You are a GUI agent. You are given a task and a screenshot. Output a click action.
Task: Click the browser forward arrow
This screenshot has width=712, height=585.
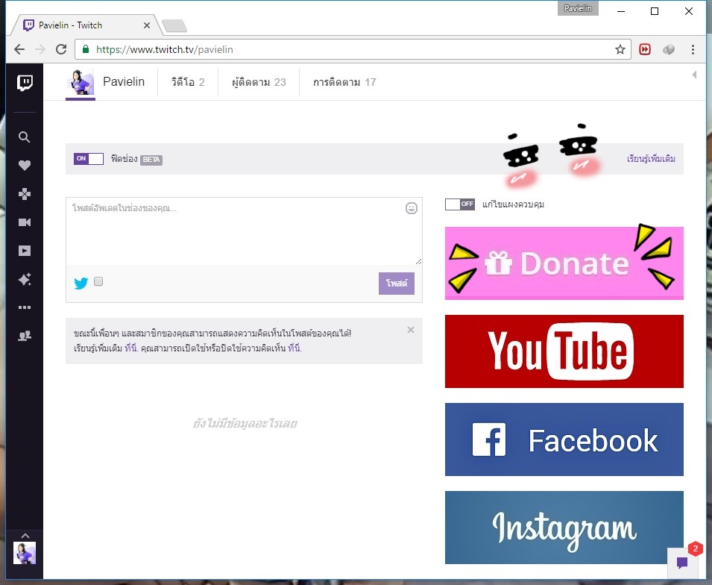point(40,49)
